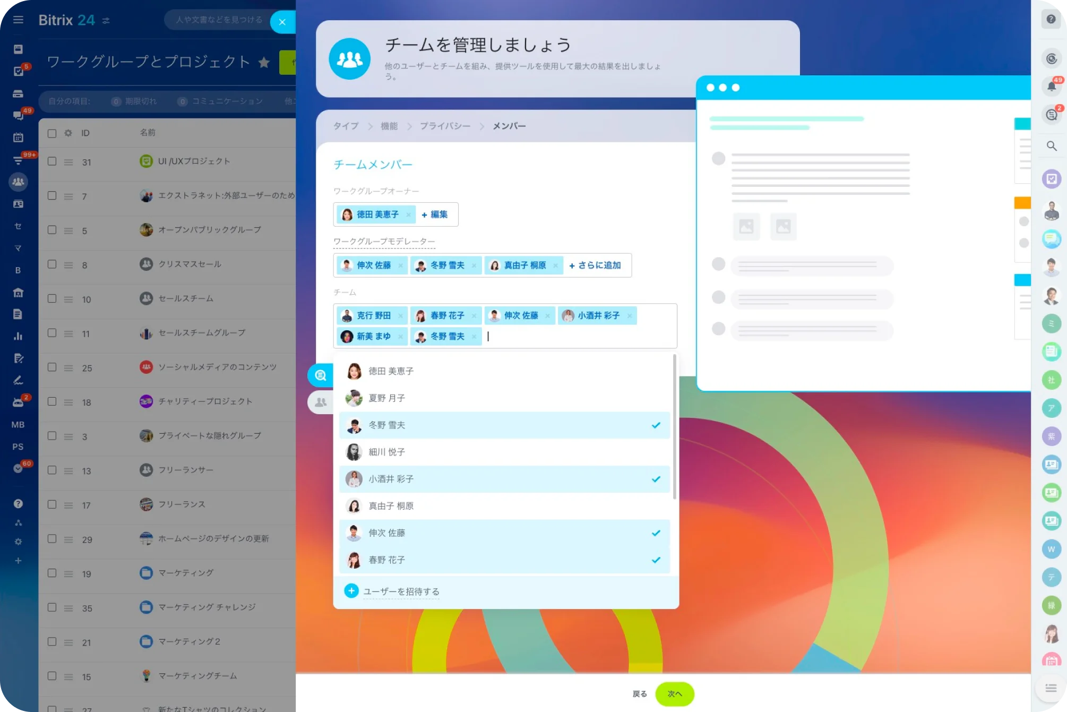Click the workgroups people icon in left sidebar
The height and width of the screenshot is (712, 1067).
tap(18, 182)
